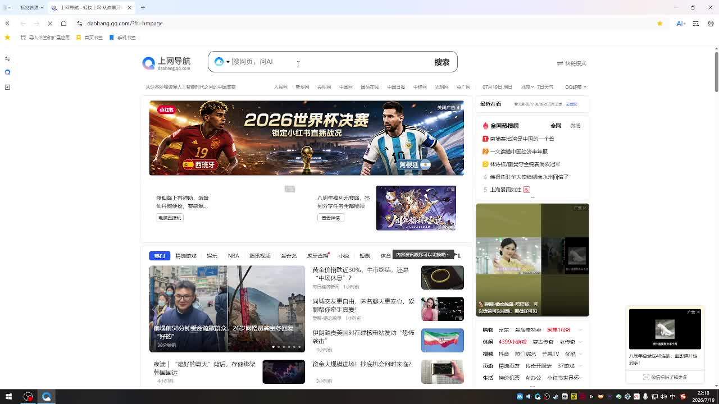Open the taskbar clock showing 22:18
Image resolution: width=719 pixels, height=404 pixels.
[x=703, y=397]
